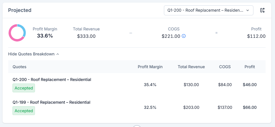Click the $333.00 total revenue figure
Viewport: 275px width, 127px height.
tap(86, 36)
